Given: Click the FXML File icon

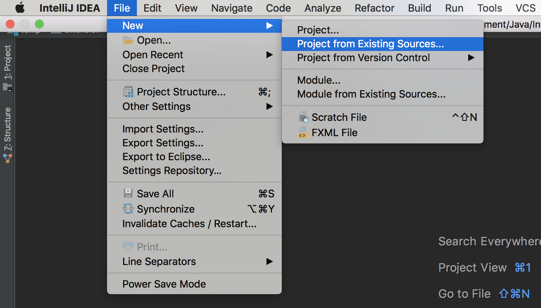Looking at the screenshot, I should tap(303, 133).
